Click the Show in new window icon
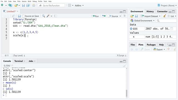178x100 pixels. pos(14,16)
